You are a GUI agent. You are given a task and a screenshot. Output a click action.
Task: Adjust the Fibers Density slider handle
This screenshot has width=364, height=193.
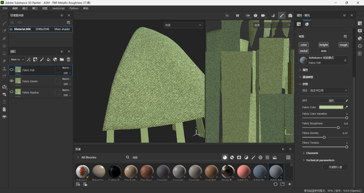coord(324,137)
